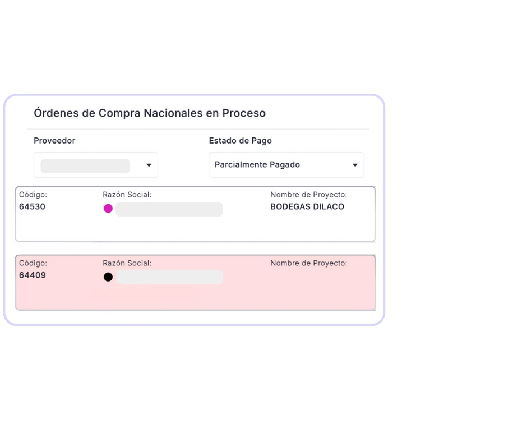This screenshot has height=442, width=527.
Task: Select the pink order card with code 64409
Action: point(195,283)
